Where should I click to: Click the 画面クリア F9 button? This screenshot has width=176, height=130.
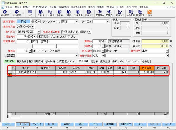(126, 124)
